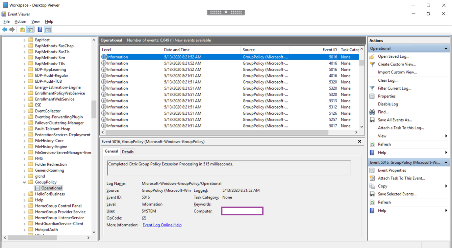
Task: Click the Event Viewer app icon in title
Action: coord(4,14)
